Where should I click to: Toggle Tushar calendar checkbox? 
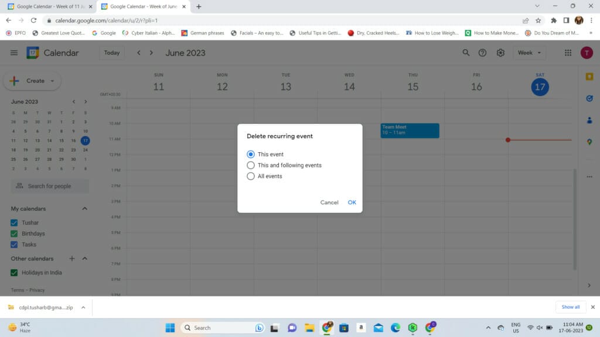14,223
